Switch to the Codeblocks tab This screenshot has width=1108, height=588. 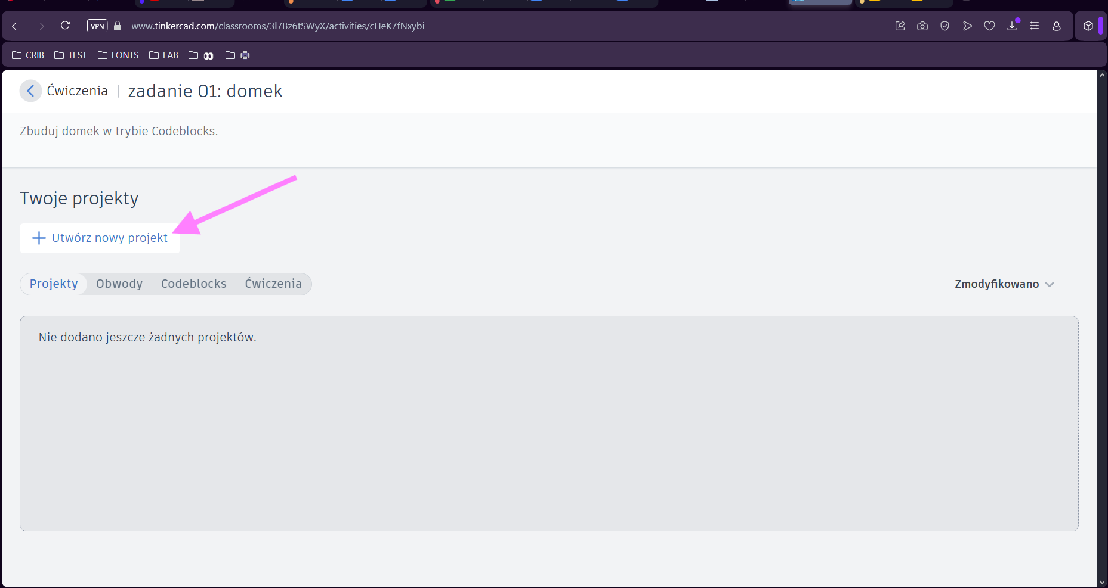pos(193,284)
